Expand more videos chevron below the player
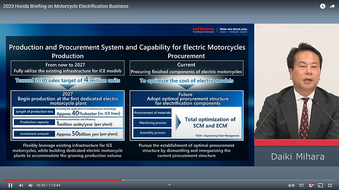Viewport: 339px width, 190px height. (x=169, y=185)
